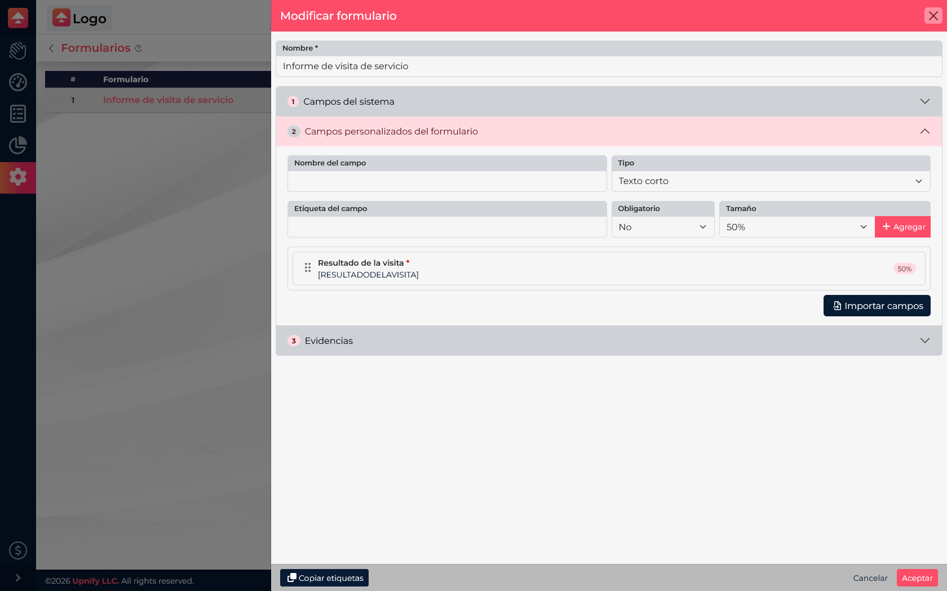Focus the Nombre del campo input
The width and height of the screenshot is (947, 591).
pos(447,181)
